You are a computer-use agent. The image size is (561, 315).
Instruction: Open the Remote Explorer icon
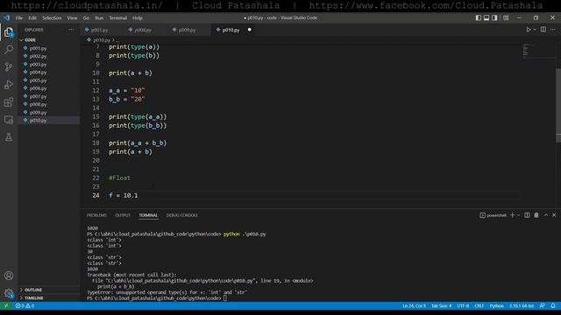tap(9, 120)
